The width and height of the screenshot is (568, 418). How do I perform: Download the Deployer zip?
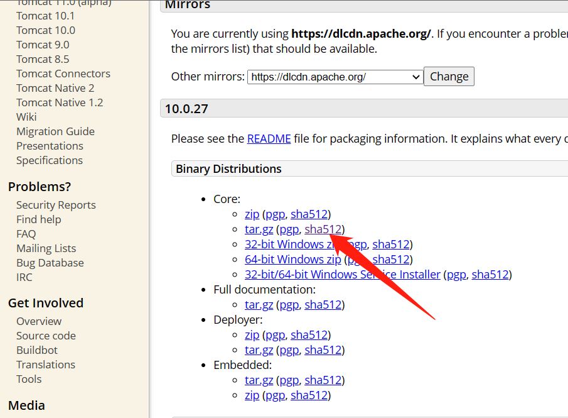pyautogui.click(x=252, y=335)
